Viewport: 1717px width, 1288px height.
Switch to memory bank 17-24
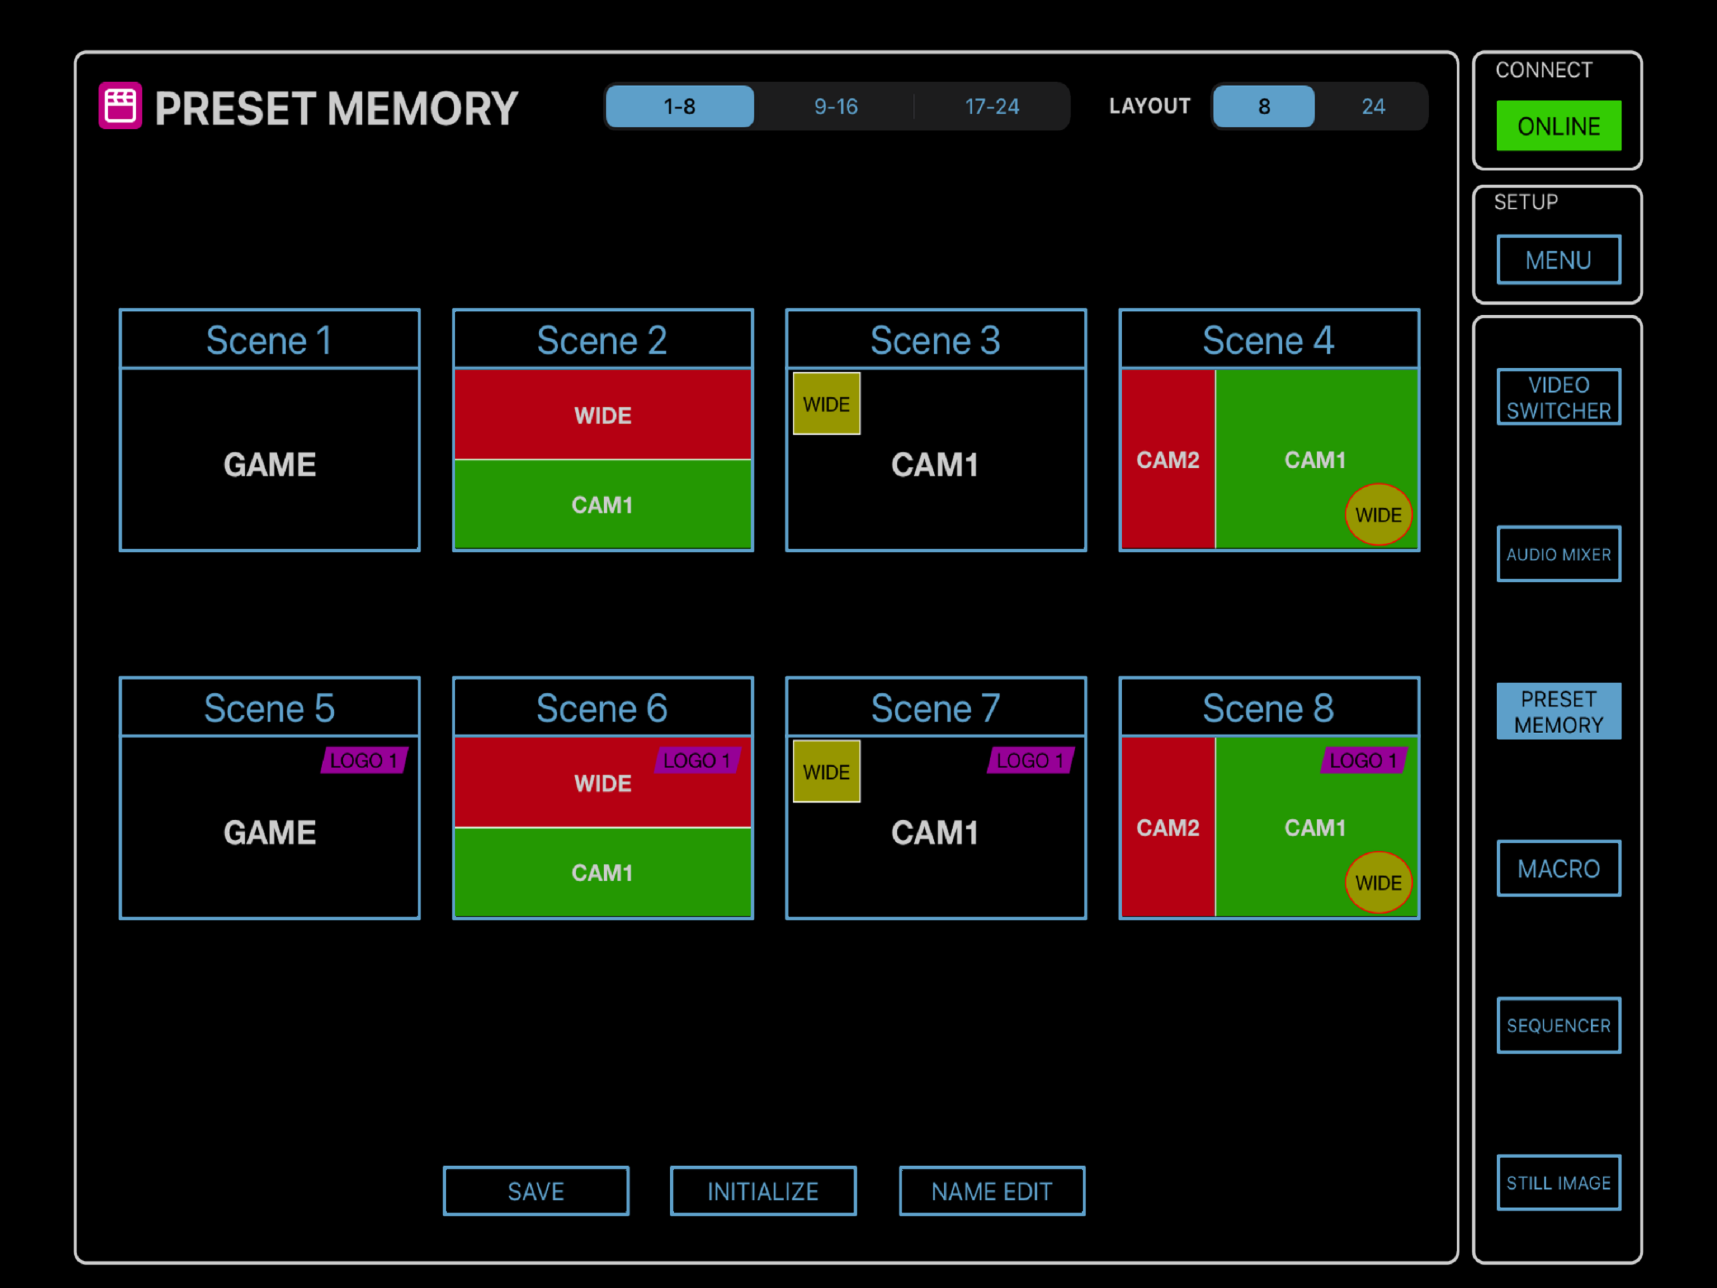coord(991,106)
